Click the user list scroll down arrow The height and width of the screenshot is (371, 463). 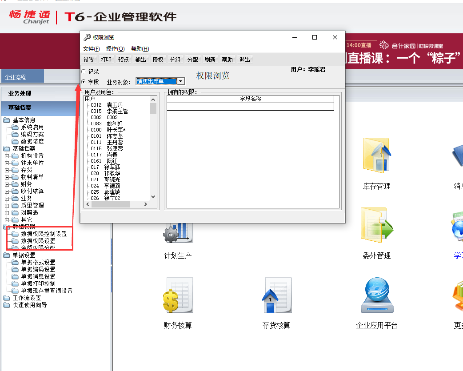point(153,197)
